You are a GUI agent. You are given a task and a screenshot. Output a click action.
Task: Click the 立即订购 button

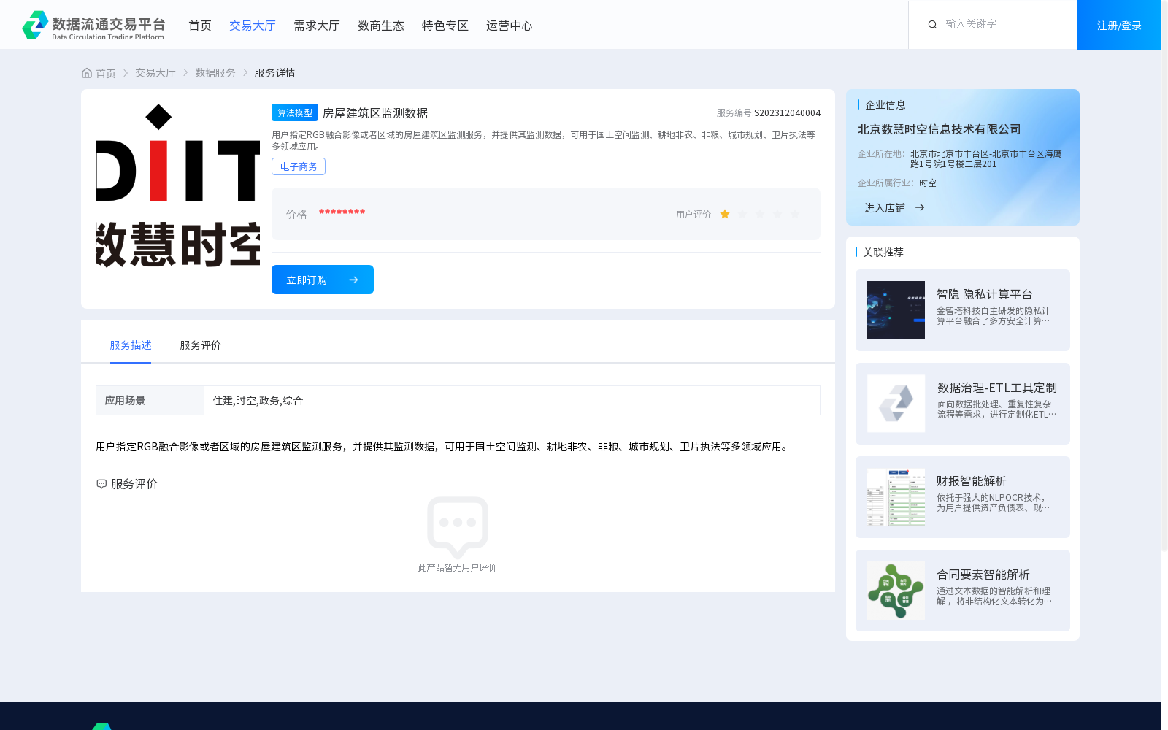[x=323, y=280]
